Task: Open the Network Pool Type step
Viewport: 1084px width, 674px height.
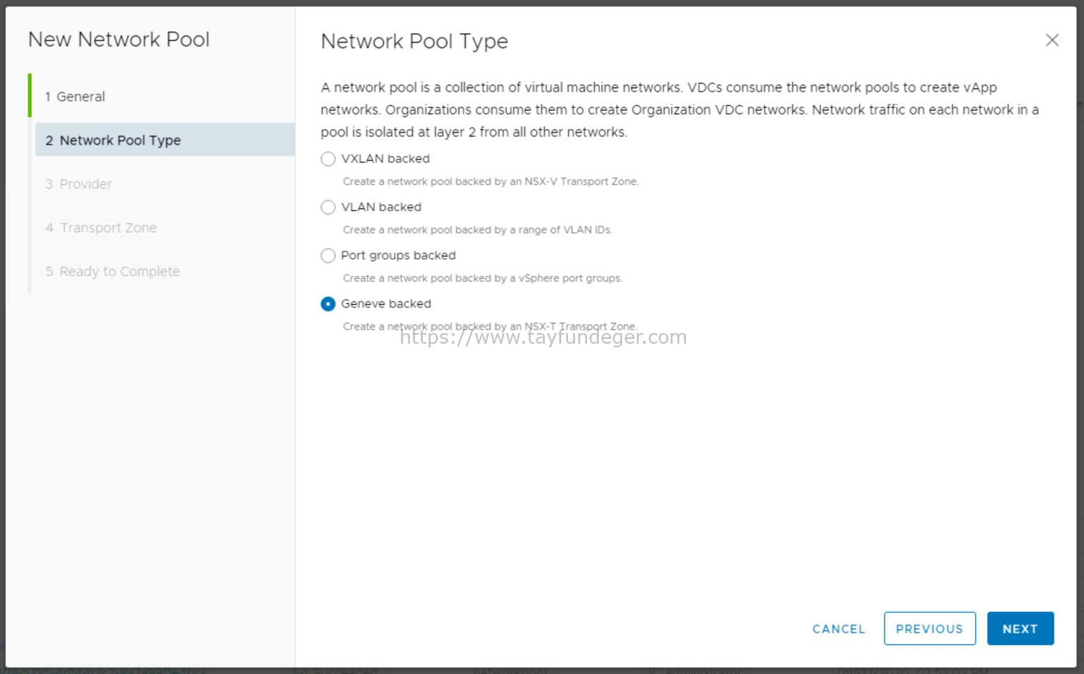Action: click(119, 140)
